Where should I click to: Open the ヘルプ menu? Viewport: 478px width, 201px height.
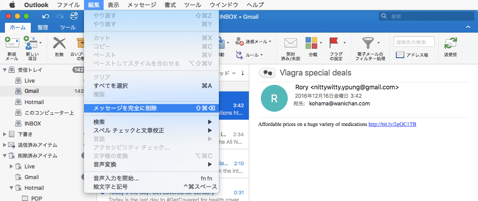(255, 5)
